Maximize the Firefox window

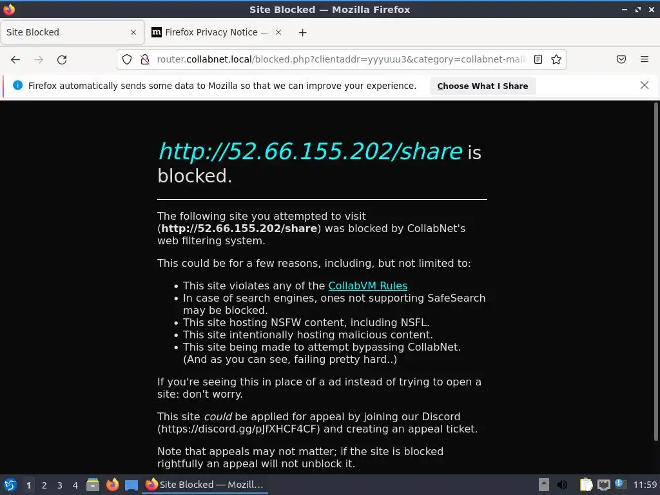(638, 9)
